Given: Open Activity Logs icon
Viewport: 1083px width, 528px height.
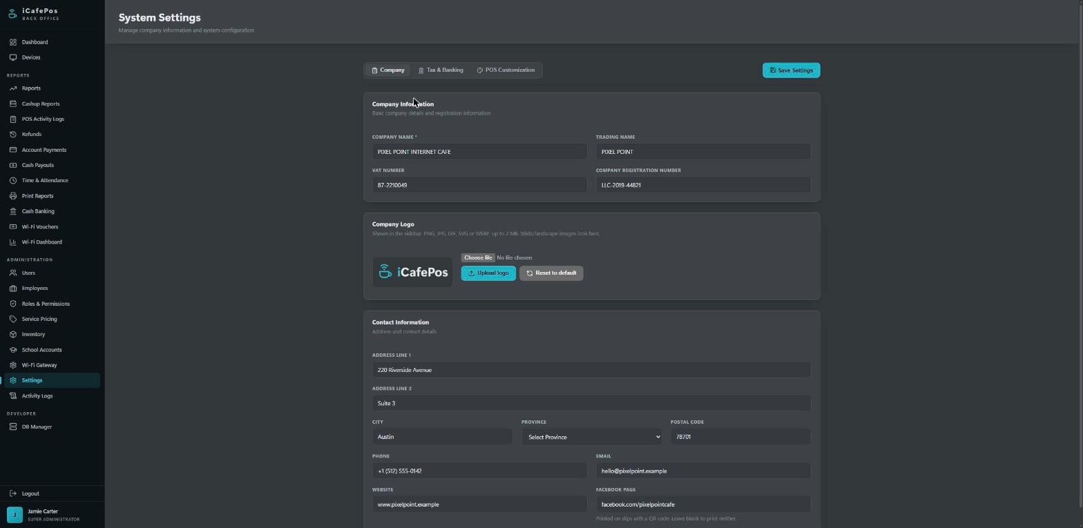Looking at the screenshot, I should [x=13, y=395].
